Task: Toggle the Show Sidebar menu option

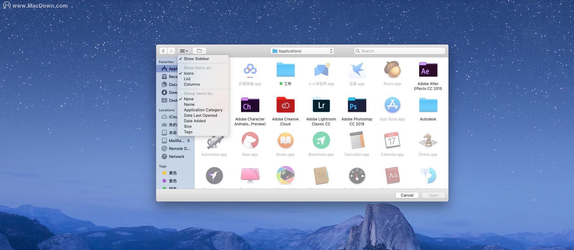Action: [196, 59]
